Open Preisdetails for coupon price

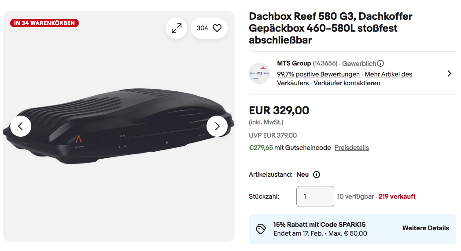pos(351,148)
